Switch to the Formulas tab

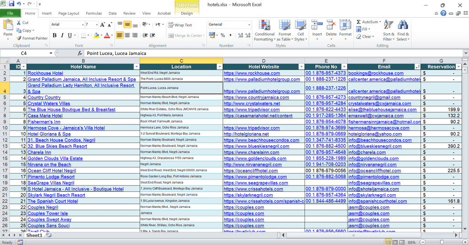93,13
